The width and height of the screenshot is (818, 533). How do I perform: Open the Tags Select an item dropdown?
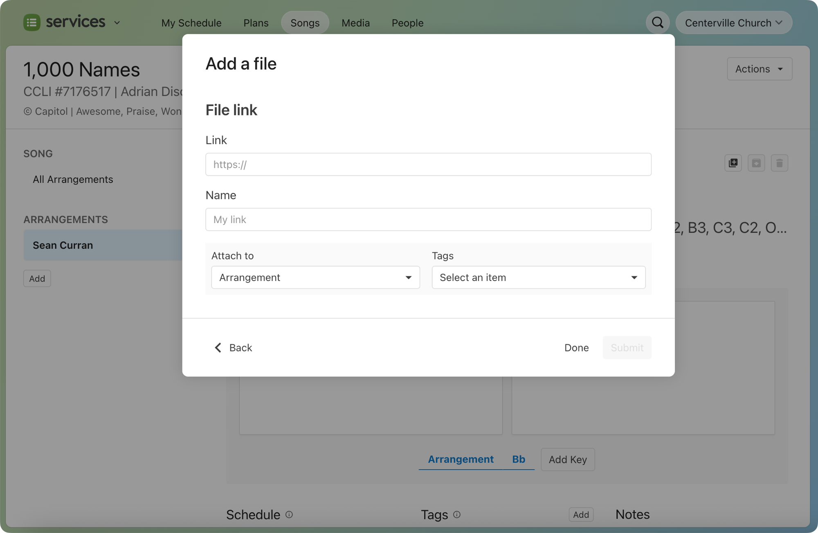pyautogui.click(x=538, y=277)
